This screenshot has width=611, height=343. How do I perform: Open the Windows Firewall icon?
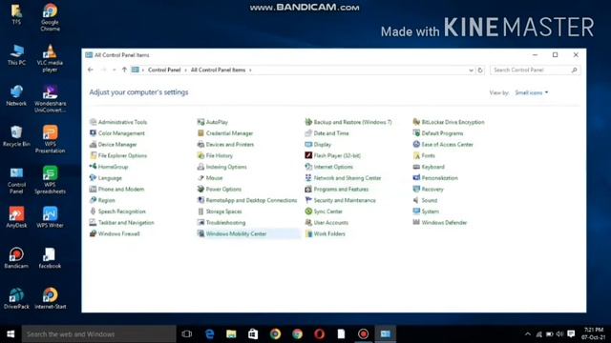pos(94,233)
